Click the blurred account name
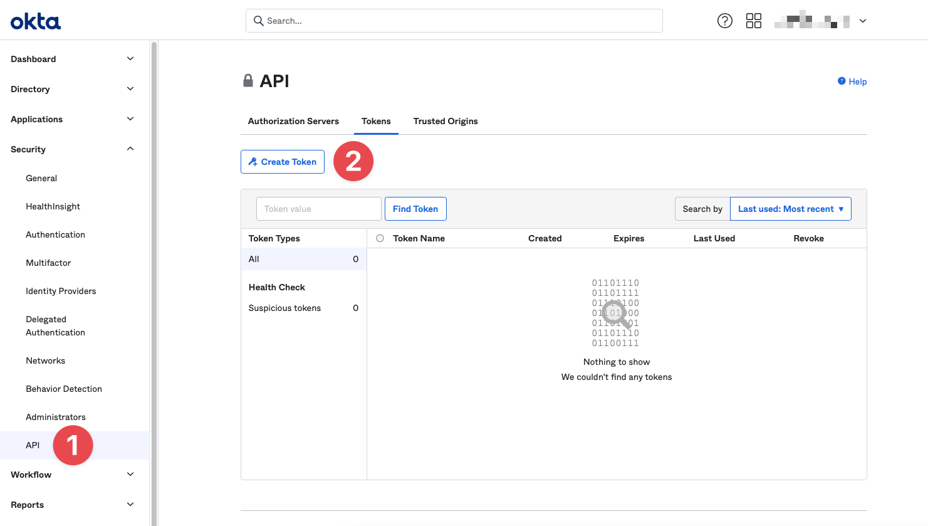928x526 pixels. click(812, 21)
